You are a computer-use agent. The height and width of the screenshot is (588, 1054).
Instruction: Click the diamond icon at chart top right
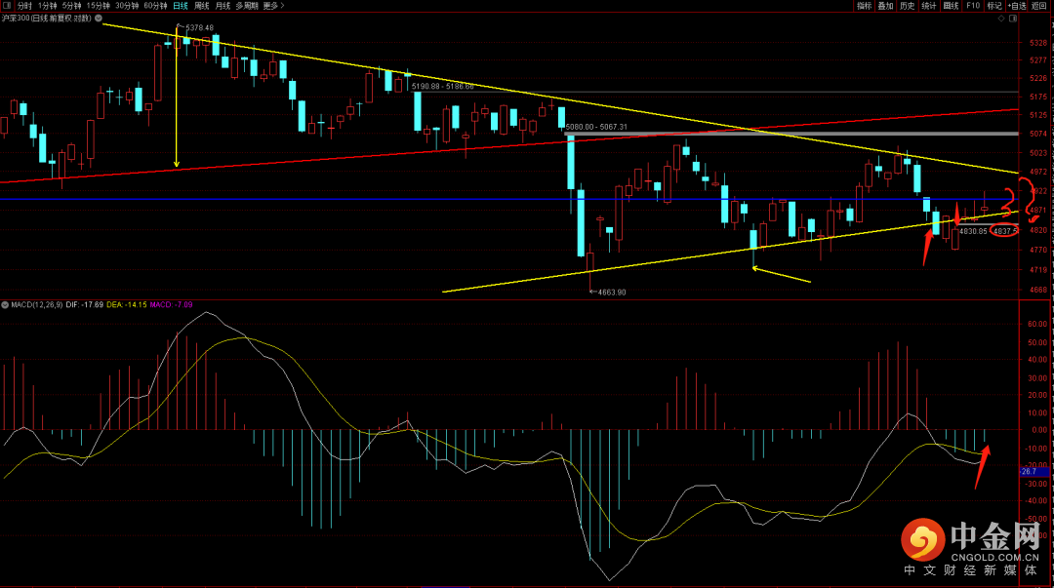1001,19
